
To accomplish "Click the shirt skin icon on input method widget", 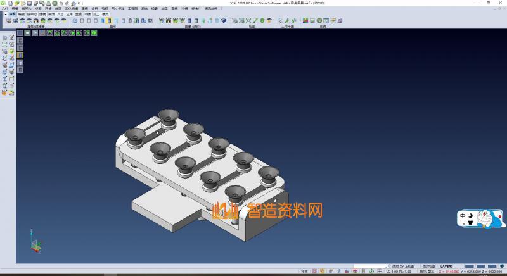I will click(x=470, y=222).
